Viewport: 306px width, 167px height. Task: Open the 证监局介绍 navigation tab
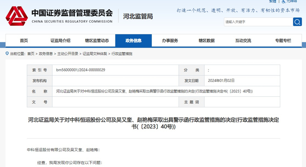tap(60, 41)
